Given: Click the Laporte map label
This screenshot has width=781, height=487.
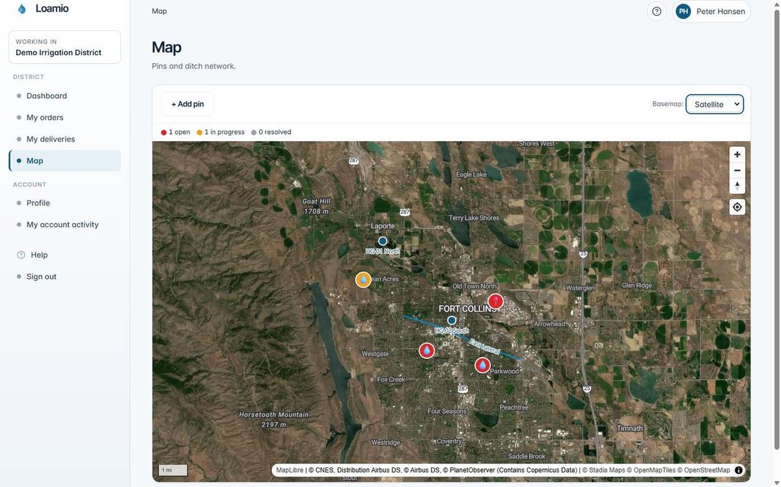Looking at the screenshot, I should click(383, 226).
